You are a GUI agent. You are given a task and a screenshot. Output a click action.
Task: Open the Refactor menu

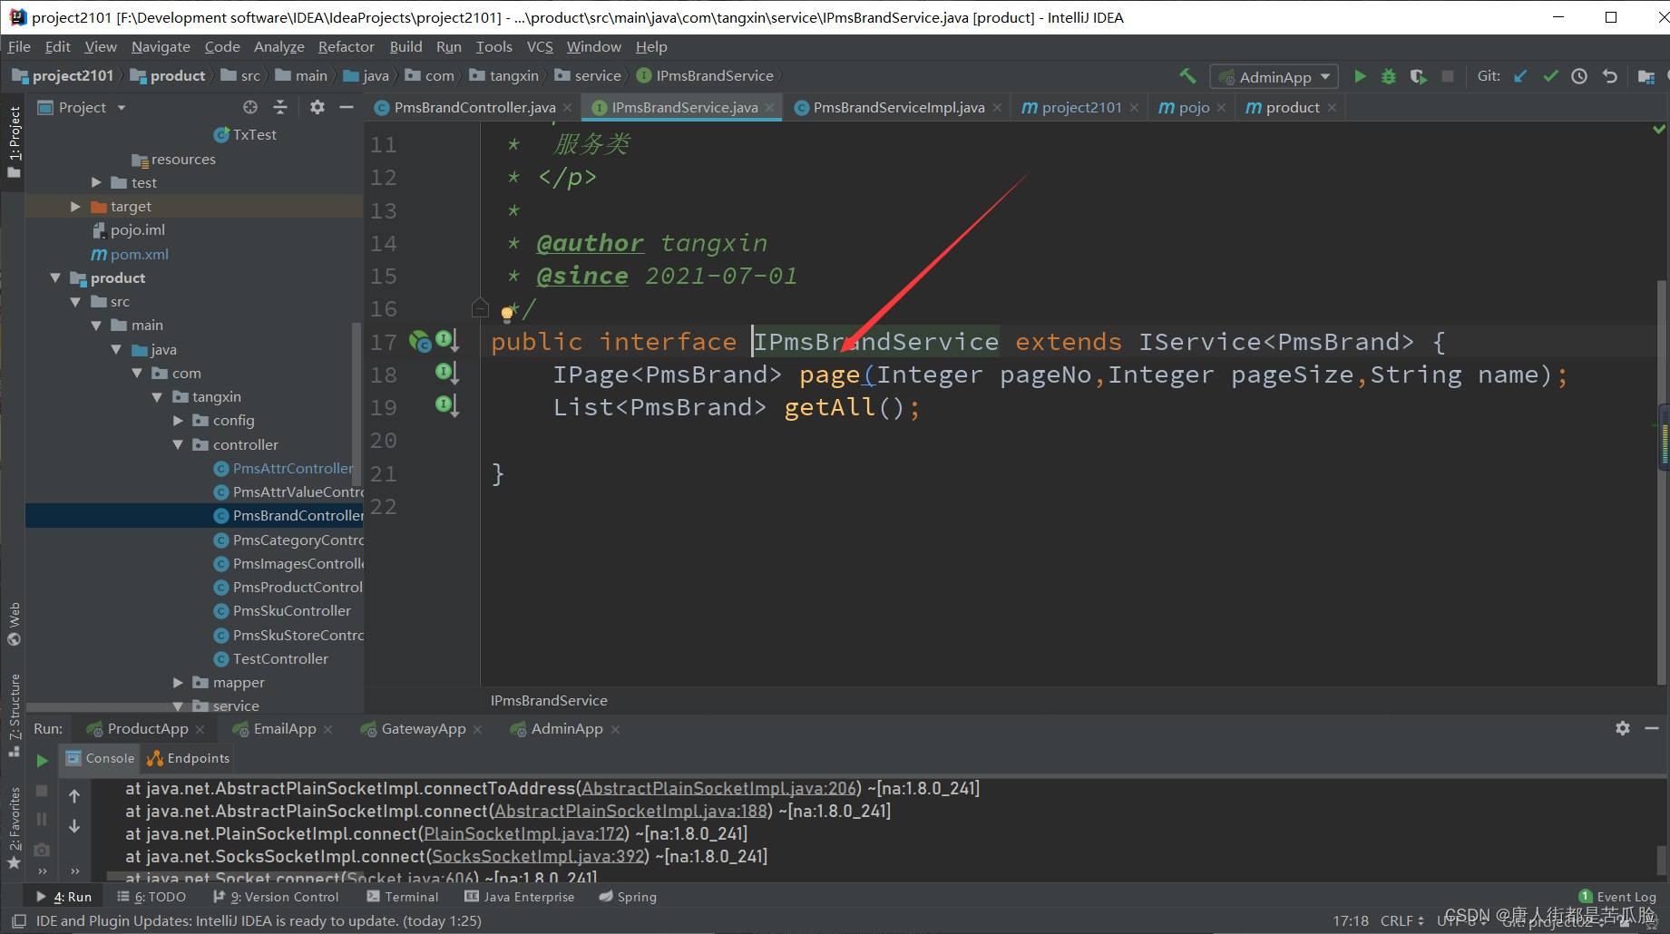point(346,46)
